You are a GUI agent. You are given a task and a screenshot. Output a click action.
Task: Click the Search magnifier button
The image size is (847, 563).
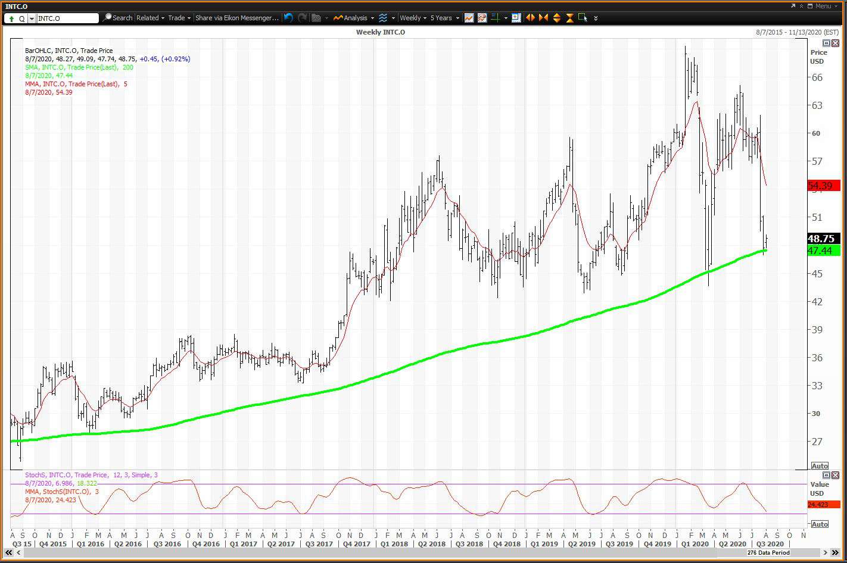pyautogui.click(x=117, y=18)
